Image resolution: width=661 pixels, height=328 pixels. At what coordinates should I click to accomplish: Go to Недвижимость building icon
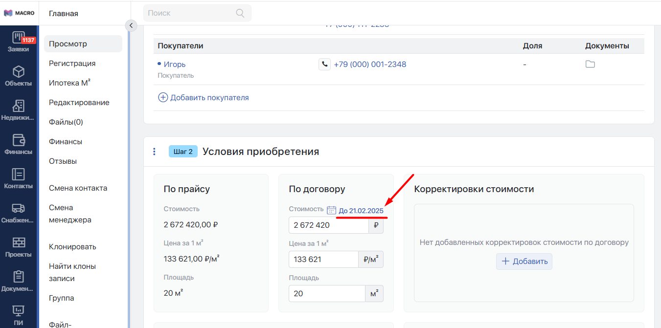(18, 106)
